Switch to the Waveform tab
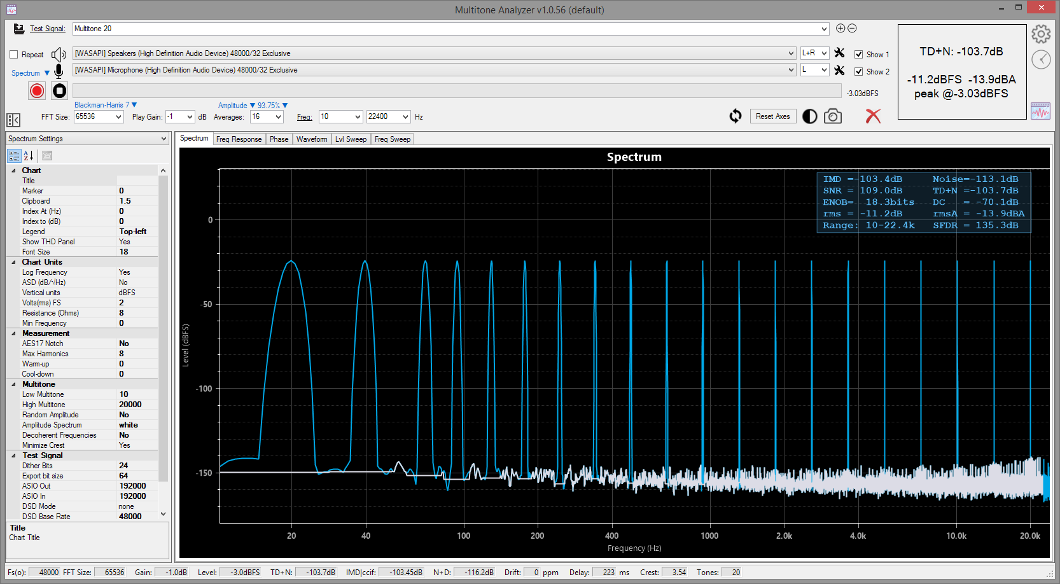 (x=312, y=139)
